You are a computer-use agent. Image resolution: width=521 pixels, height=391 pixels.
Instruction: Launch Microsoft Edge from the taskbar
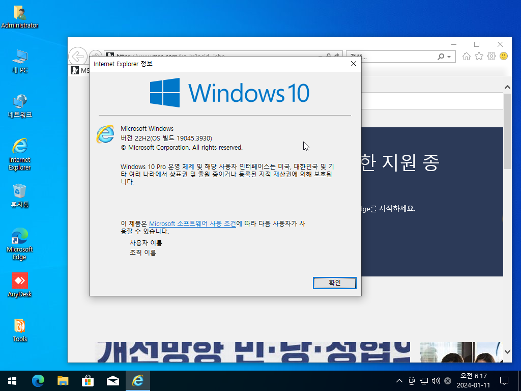pos(38,381)
